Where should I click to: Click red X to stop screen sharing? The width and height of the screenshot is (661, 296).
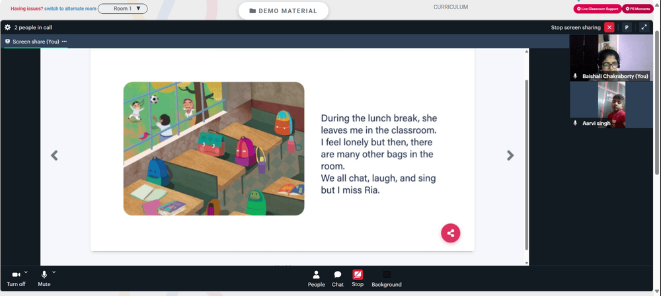tap(609, 27)
